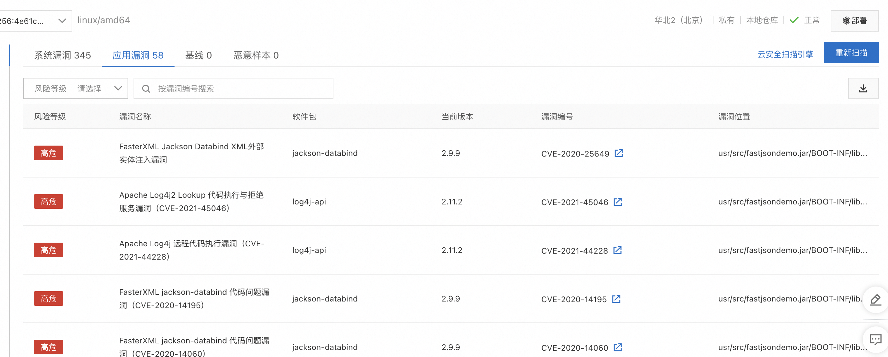Click the 高危 badge of CVE-2020-14195 row

tap(49, 298)
